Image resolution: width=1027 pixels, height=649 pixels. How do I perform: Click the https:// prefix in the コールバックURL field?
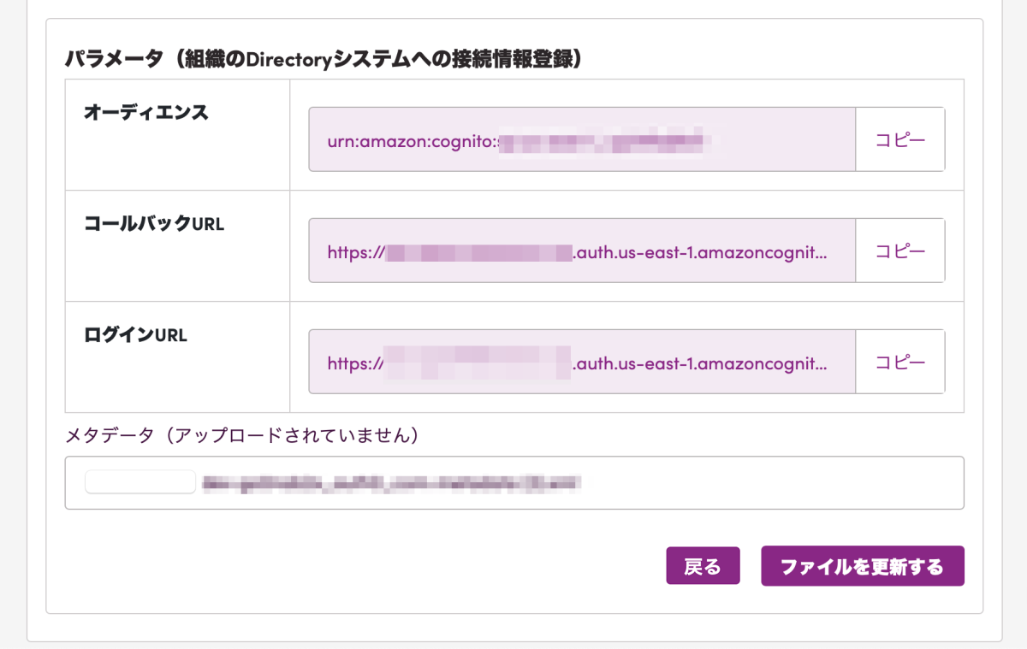355,252
